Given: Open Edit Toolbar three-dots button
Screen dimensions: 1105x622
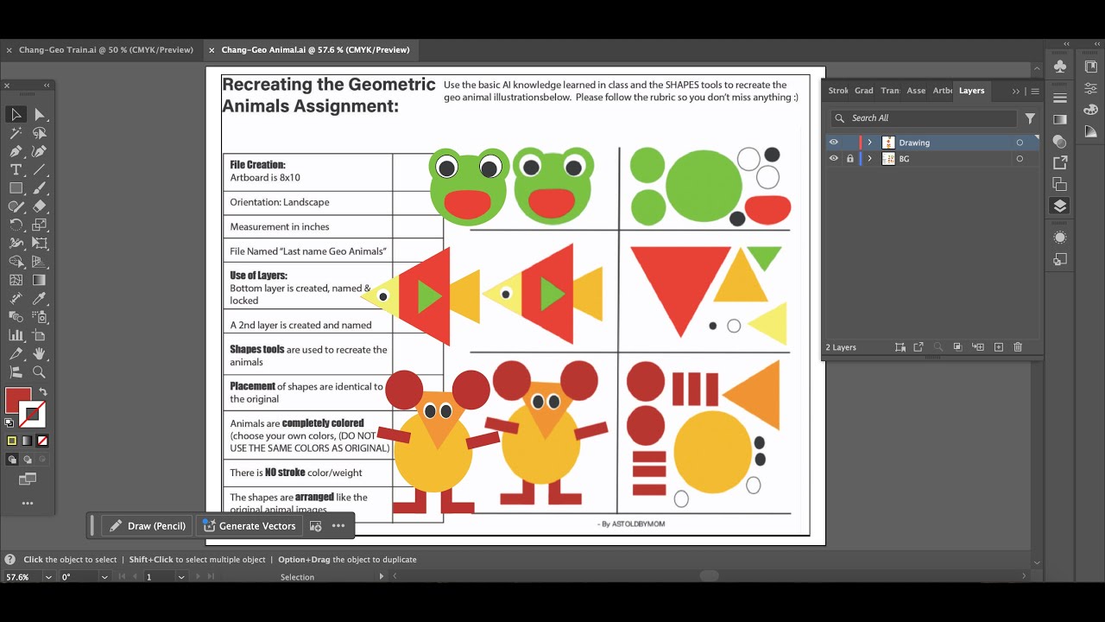Looking at the screenshot, I should [27, 503].
